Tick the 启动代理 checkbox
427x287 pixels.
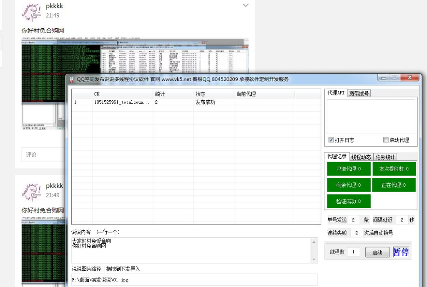pyautogui.click(x=386, y=140)
